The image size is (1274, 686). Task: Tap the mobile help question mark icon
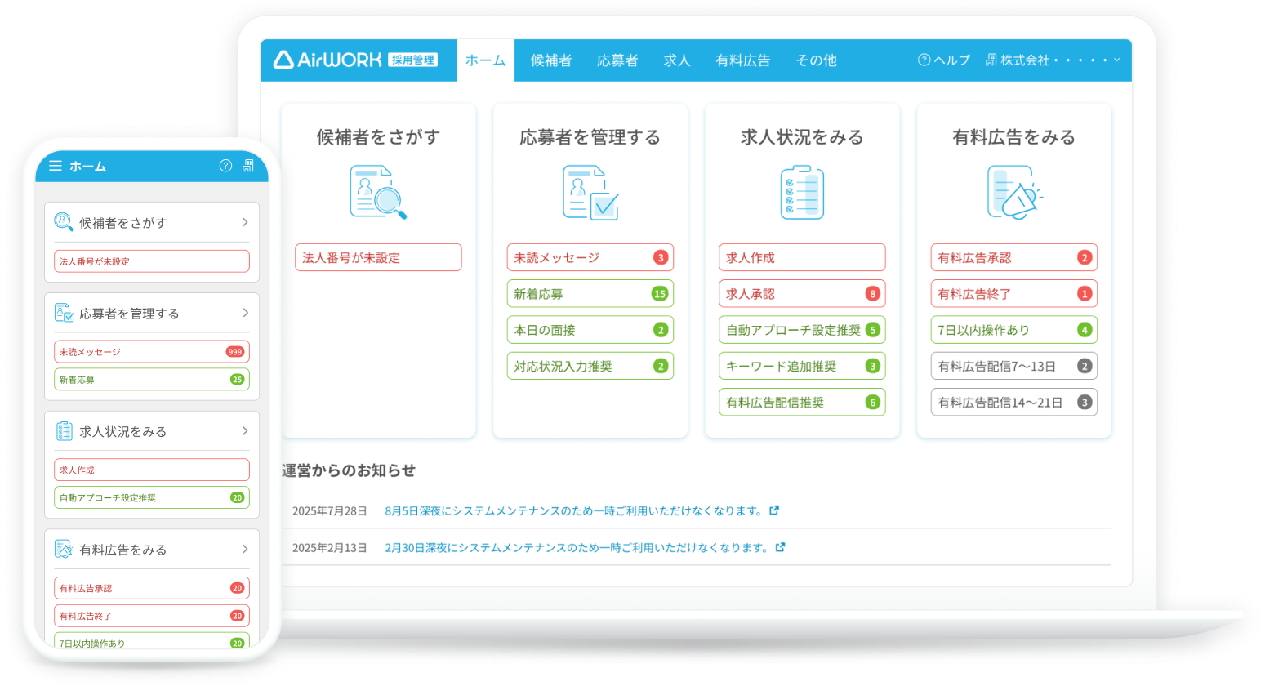click(226, 166)
